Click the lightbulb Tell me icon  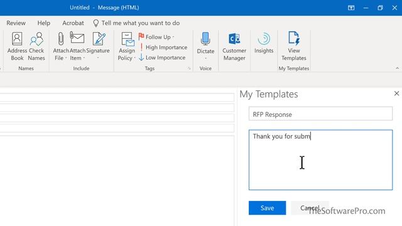click(96, 23)
